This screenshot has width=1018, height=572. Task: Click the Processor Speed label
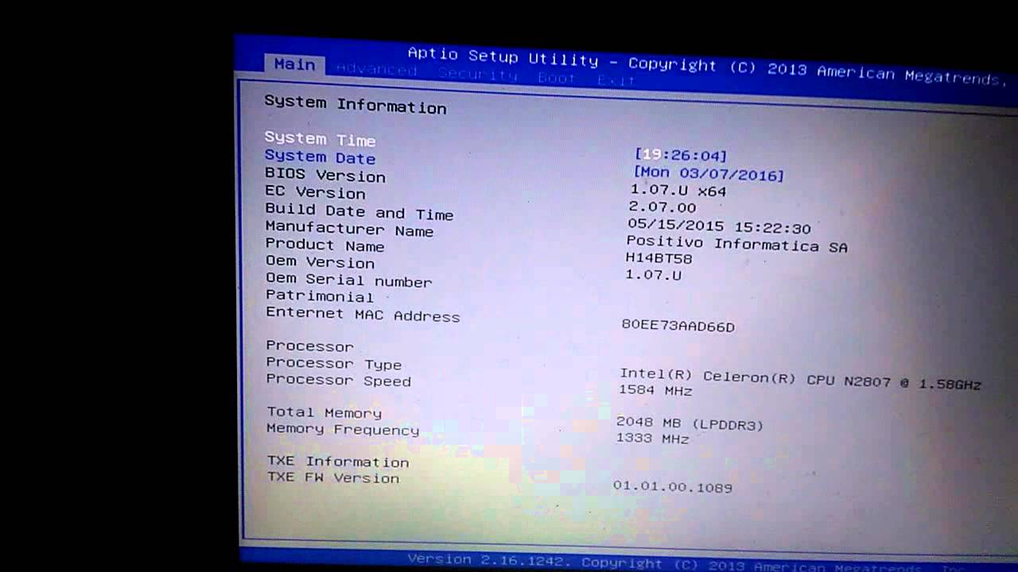pos(339,380)
